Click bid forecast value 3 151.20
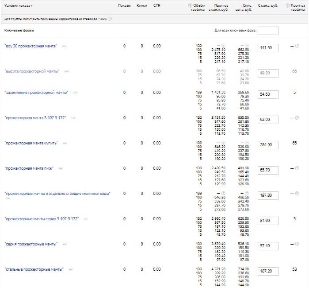This screenshot has height=288, width=309. click(x=218, y=117)
